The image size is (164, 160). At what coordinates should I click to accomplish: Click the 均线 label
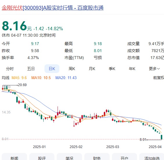point(6,78)
